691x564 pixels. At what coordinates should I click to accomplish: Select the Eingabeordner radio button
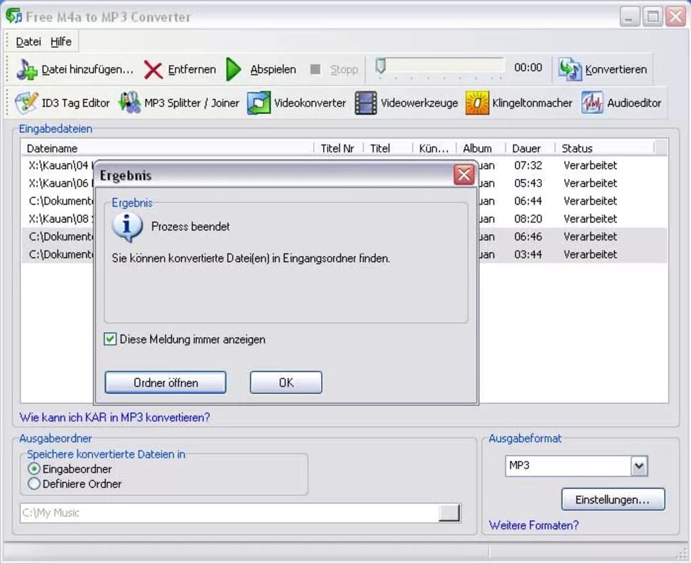pyautogui.click(x=34, y=468)
